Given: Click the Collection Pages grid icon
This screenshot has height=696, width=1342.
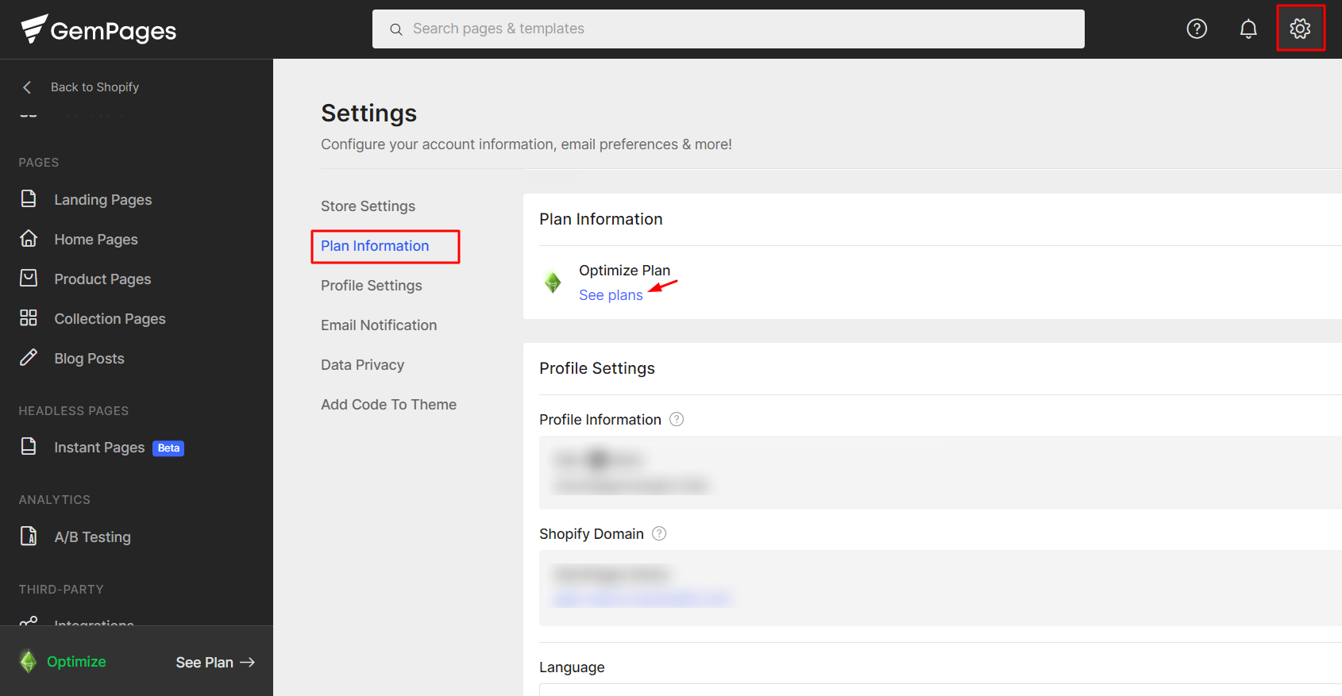Looking at the screenshot, I should [x=29, y=317].
